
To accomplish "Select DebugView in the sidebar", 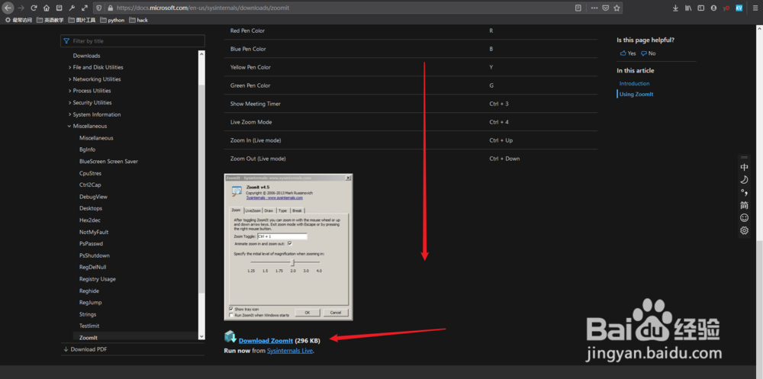I will point(93,197).
